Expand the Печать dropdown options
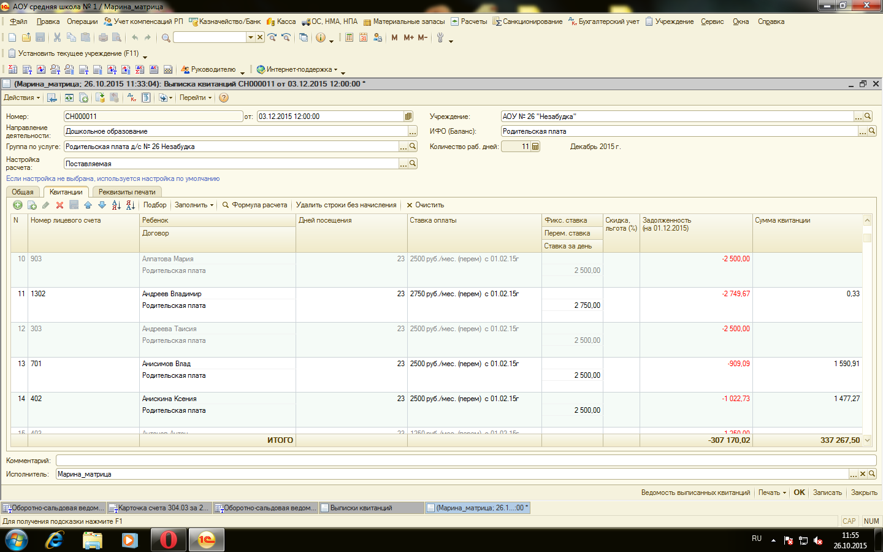 pos(772,493)
